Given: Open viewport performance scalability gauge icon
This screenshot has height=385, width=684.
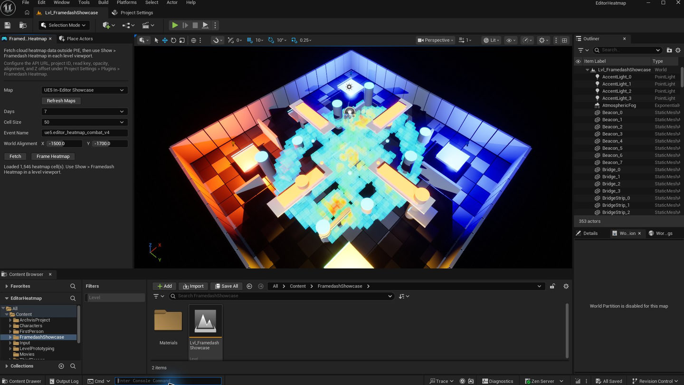Looking at the screenshot, I should pyautogui.click(x=527, y=40).
